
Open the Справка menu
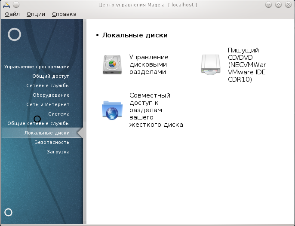64,14
